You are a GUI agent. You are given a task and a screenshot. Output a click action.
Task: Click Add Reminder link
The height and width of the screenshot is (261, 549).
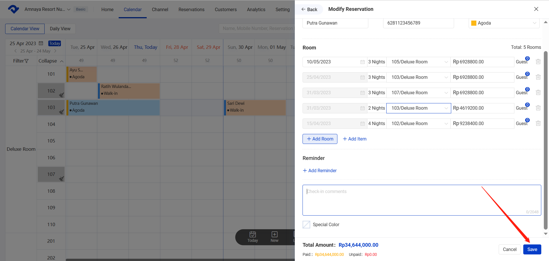pyautogui.click(x=320, y=170)
